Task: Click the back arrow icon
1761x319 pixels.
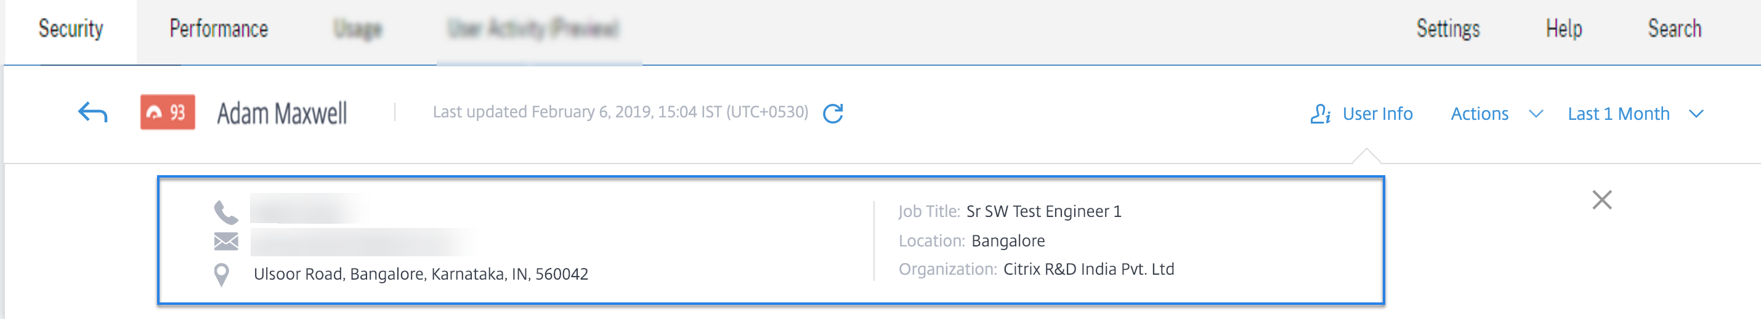Action: (93, 112)
